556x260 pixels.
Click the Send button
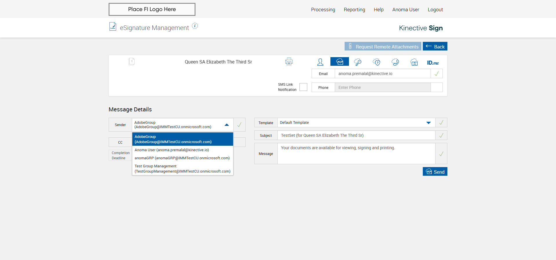click(x=435, y=172)
